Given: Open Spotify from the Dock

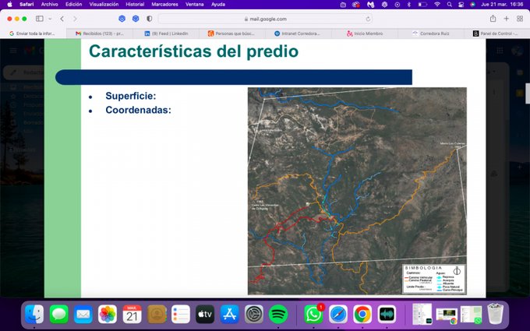Looking at the screenshot, I should [278, 315].
